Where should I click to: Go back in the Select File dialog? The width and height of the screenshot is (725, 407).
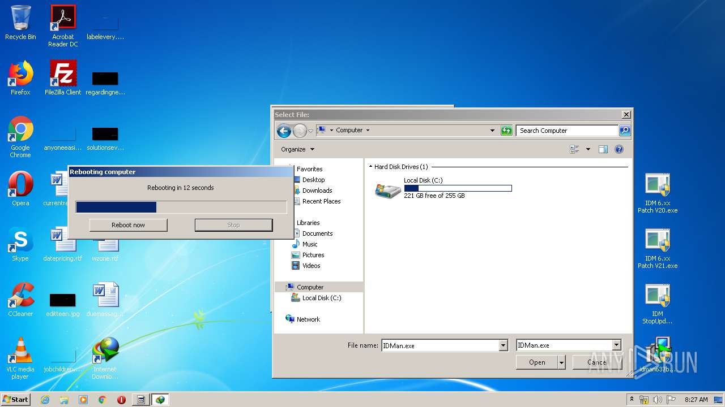pyautogui.click(x=284, y=131)
